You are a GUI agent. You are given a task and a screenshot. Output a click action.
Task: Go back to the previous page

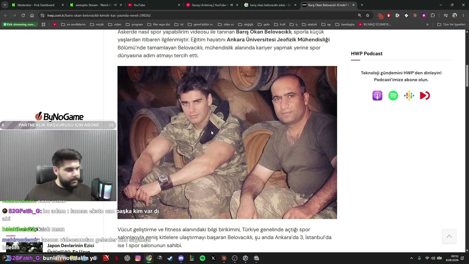coord(5,15)
